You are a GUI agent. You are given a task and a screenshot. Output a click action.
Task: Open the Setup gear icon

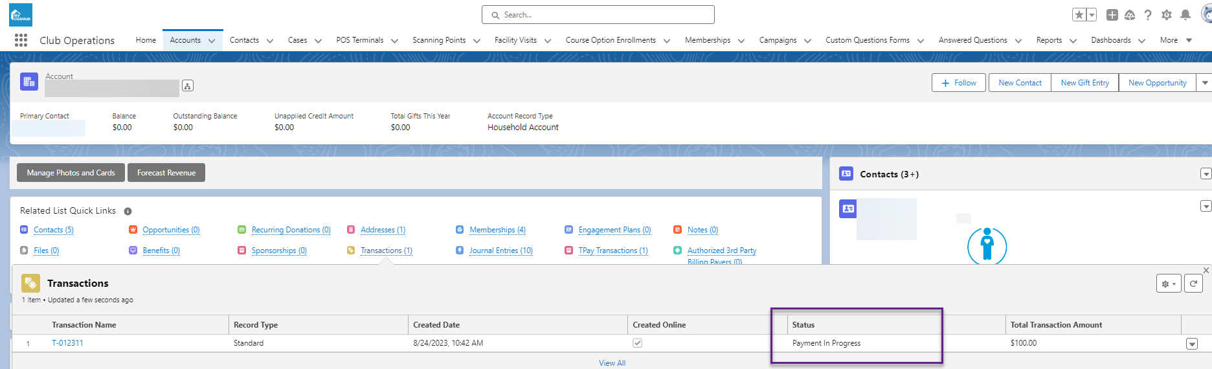1167,15
